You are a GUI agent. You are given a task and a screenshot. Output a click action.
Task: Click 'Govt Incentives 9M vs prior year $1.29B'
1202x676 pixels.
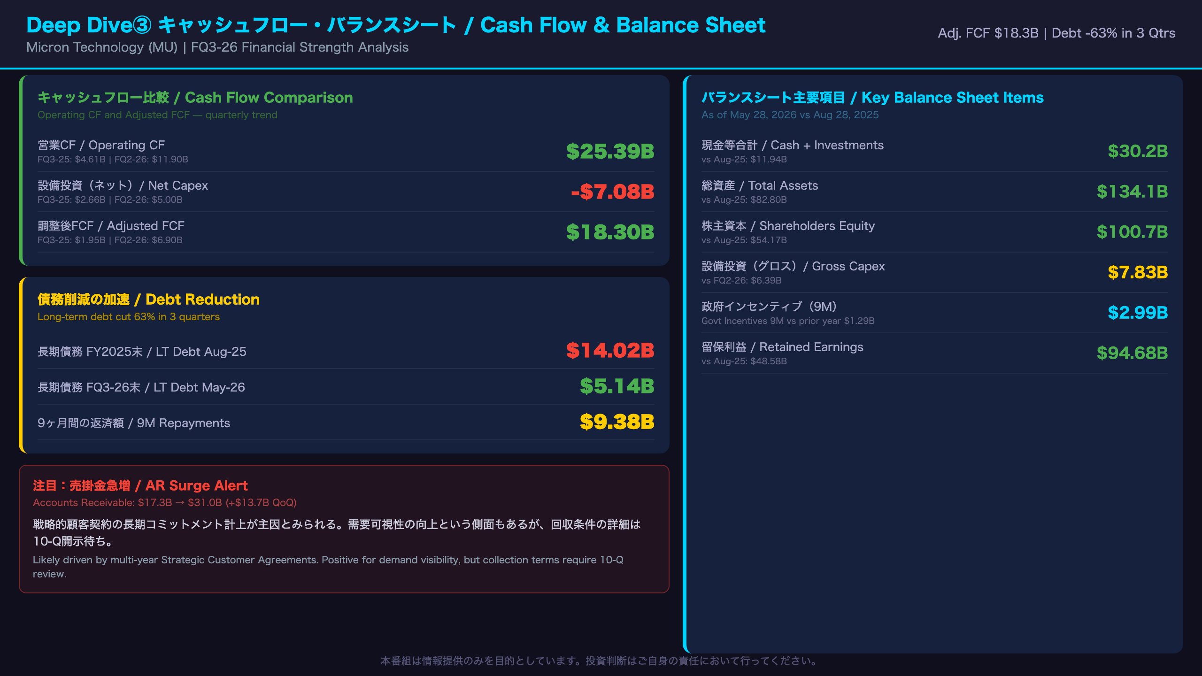tap(788, 321)
